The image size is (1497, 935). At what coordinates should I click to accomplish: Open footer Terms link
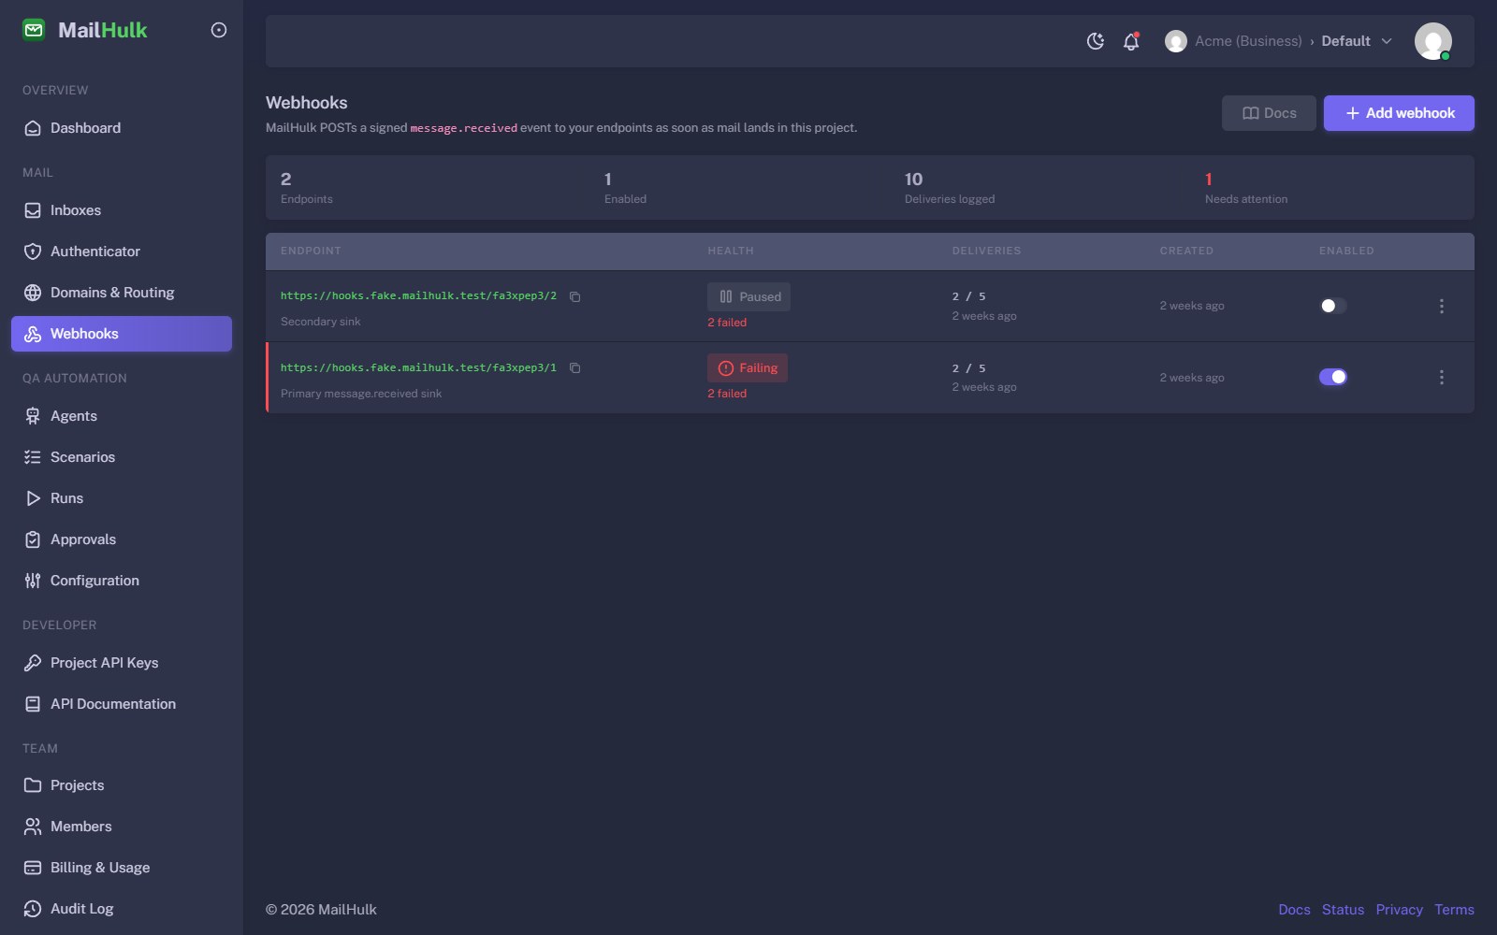click(1454, 910)
